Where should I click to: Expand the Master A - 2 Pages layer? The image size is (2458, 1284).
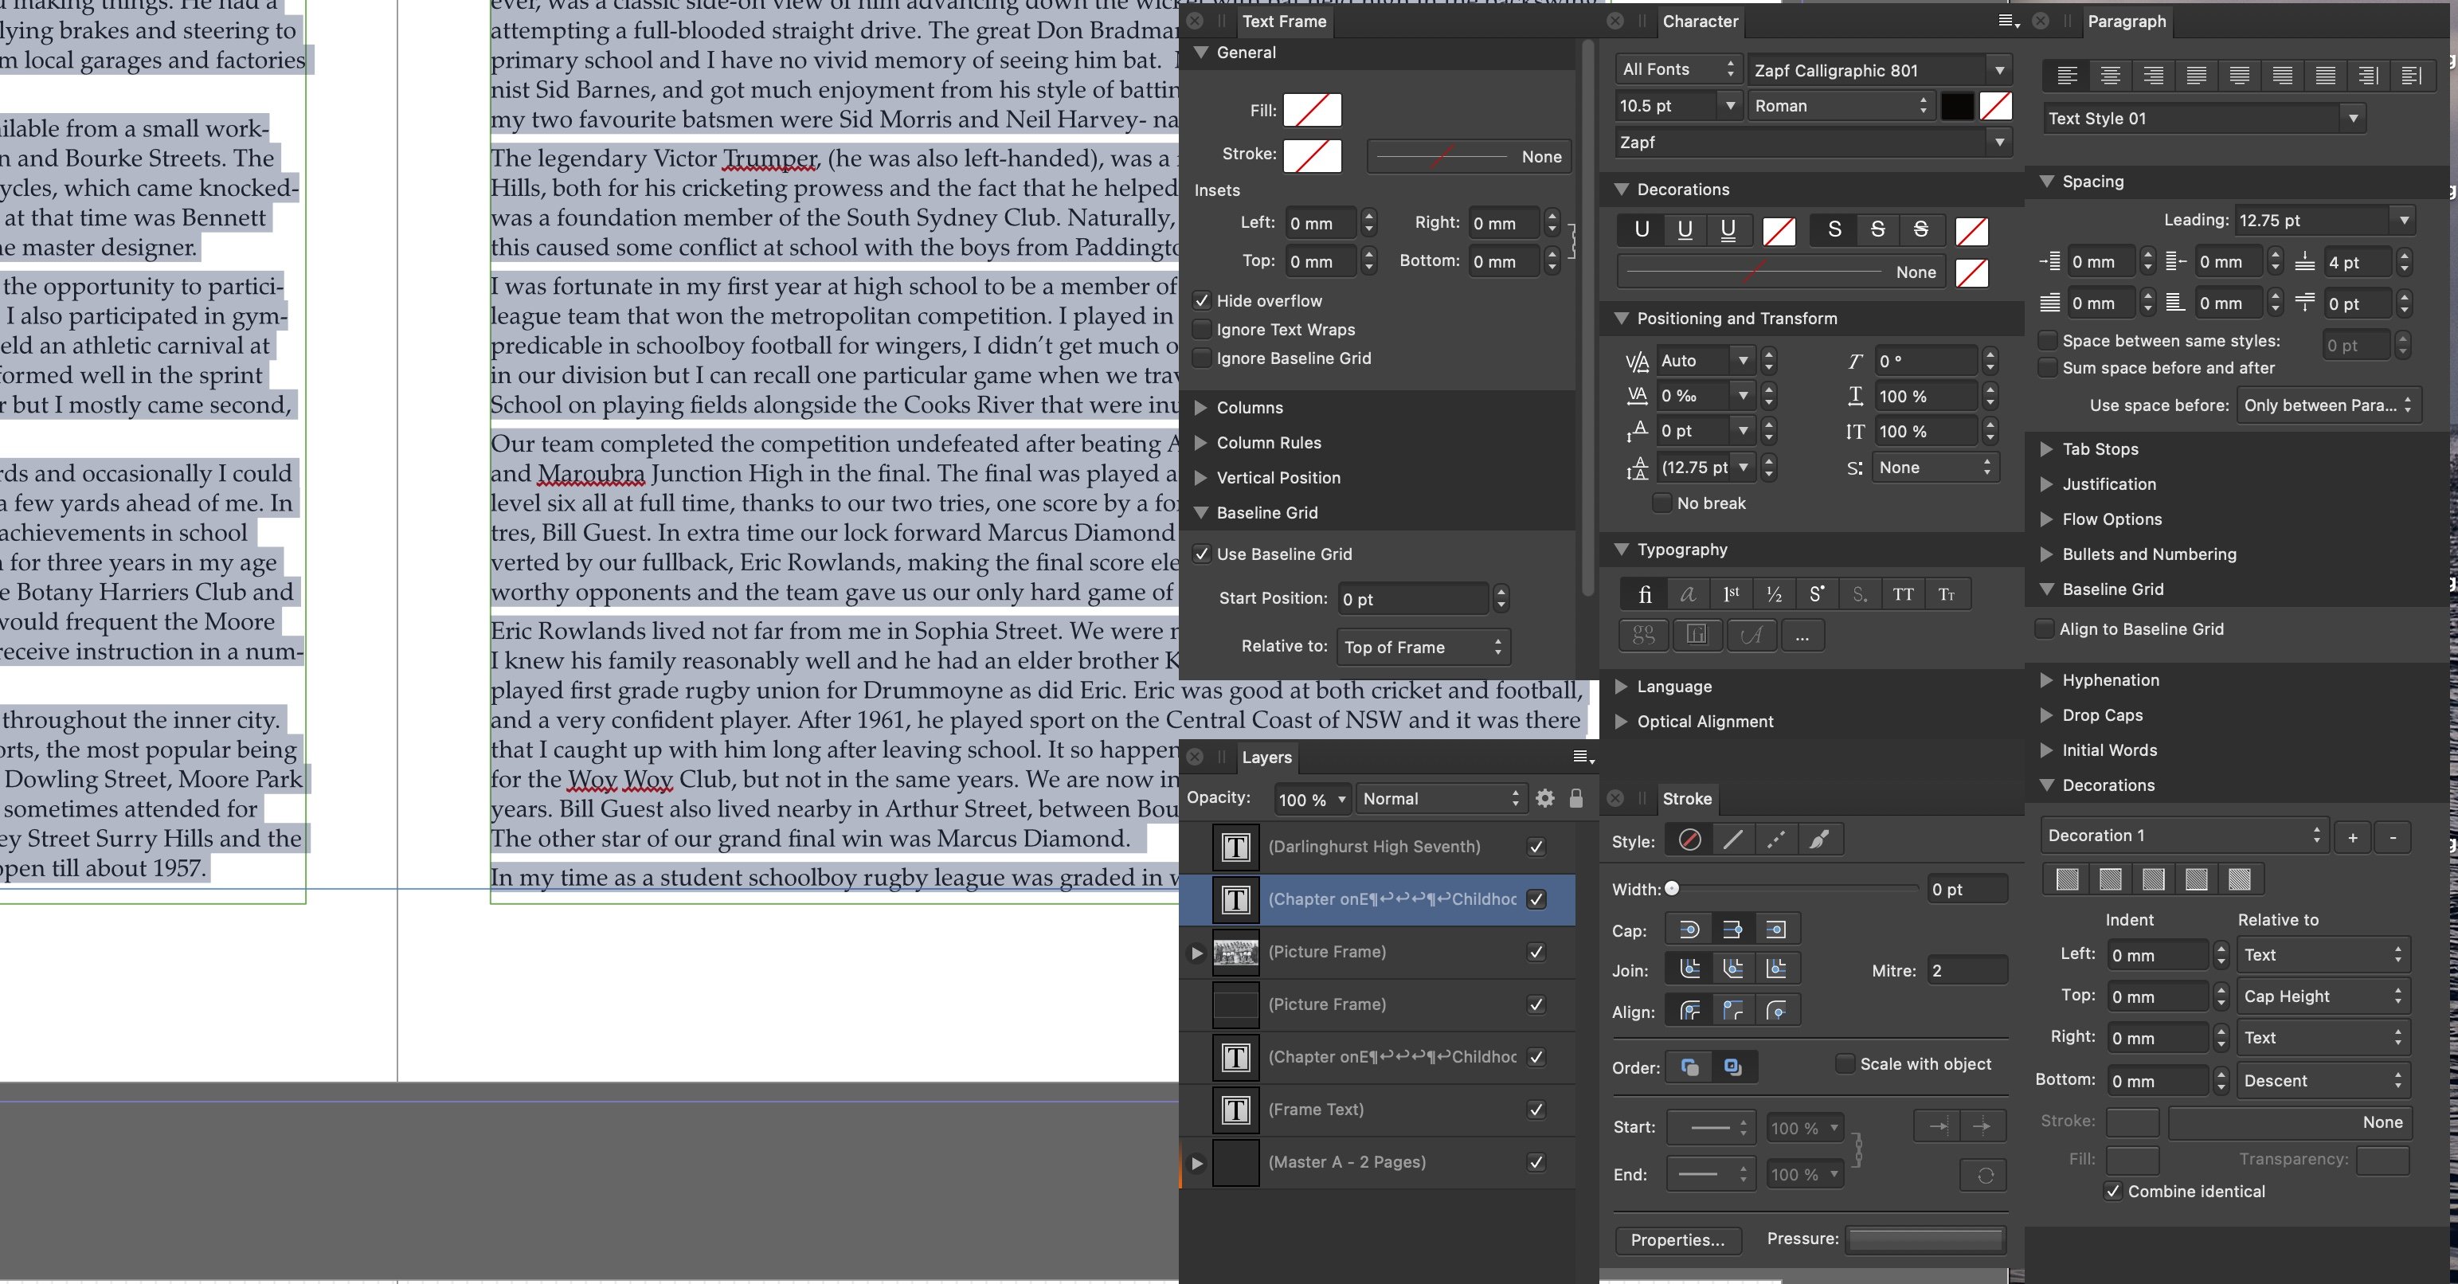[x=1196, y=1163]
